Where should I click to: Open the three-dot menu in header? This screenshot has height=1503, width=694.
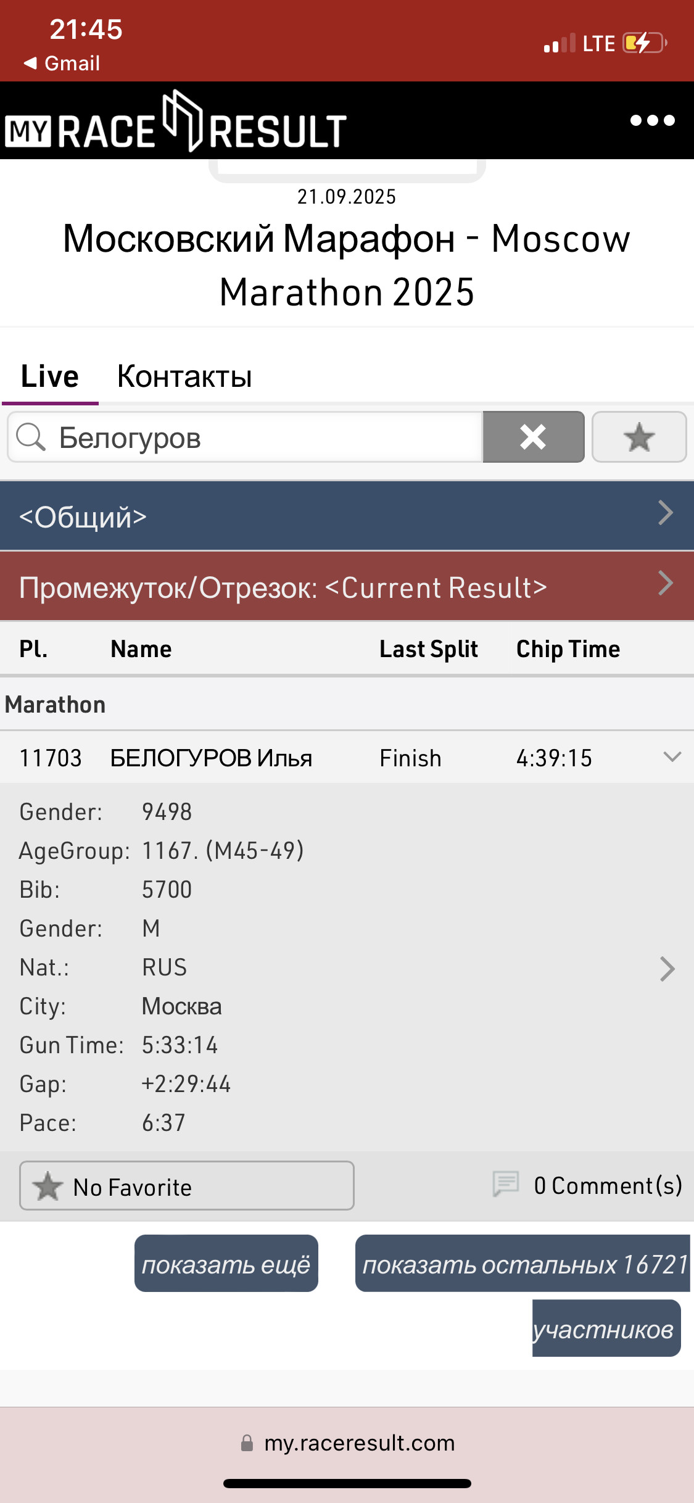(x=652, y=120)
